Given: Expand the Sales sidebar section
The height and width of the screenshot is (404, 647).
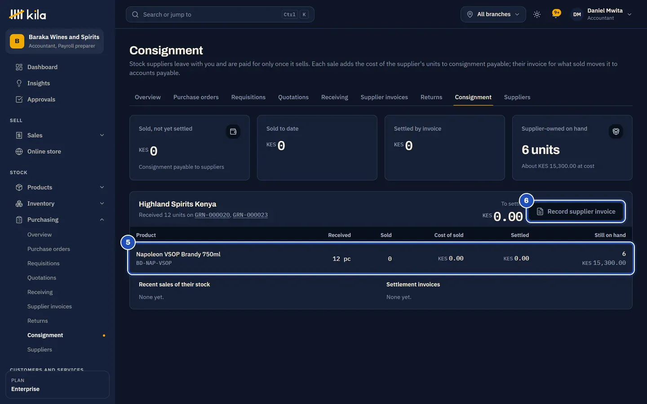Looking at the screenshot, I should [102, 135].
